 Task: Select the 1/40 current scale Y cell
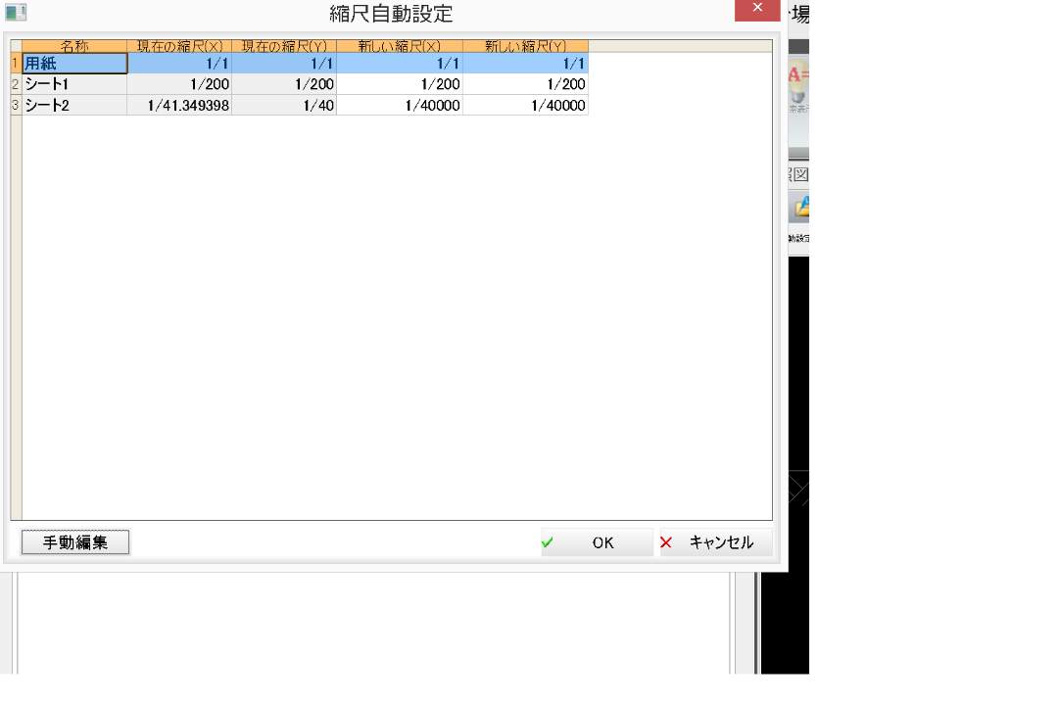284,105
